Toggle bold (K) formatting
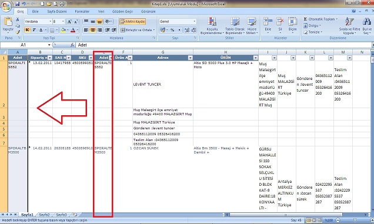This screenshot has width=374, height=224. point(28,30)
